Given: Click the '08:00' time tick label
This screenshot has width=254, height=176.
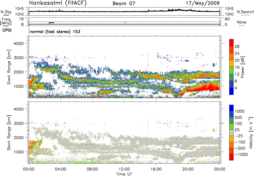Looking at the screenshot, I should [x=92, y=169].
